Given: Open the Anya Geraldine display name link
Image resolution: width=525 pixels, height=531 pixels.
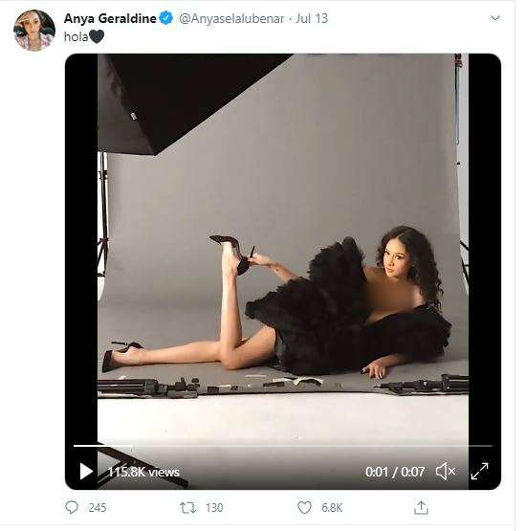Looking at the screenshot, I should pos(110,18).
